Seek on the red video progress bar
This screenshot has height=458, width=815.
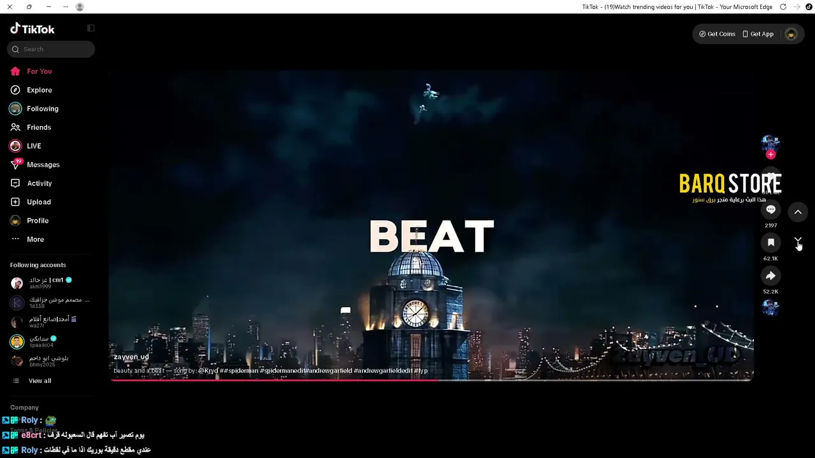tap(432, 380)
